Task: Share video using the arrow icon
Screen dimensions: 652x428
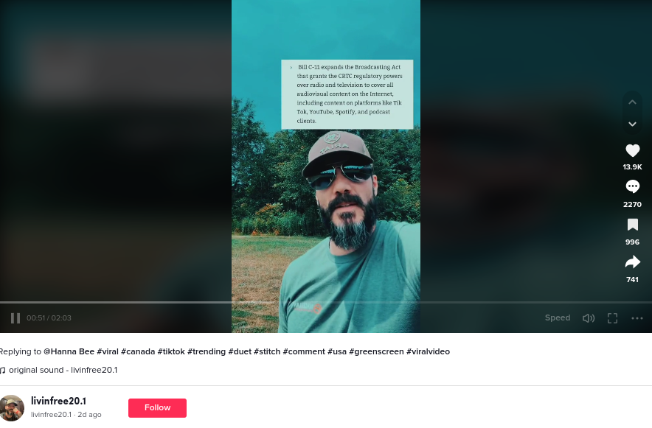Action: 633,262
